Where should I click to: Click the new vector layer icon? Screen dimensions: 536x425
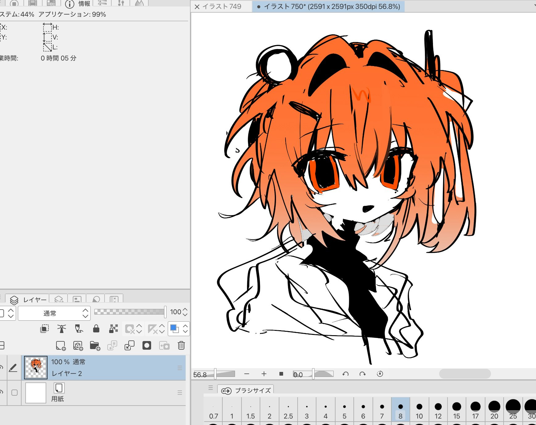tap(78, 346)
